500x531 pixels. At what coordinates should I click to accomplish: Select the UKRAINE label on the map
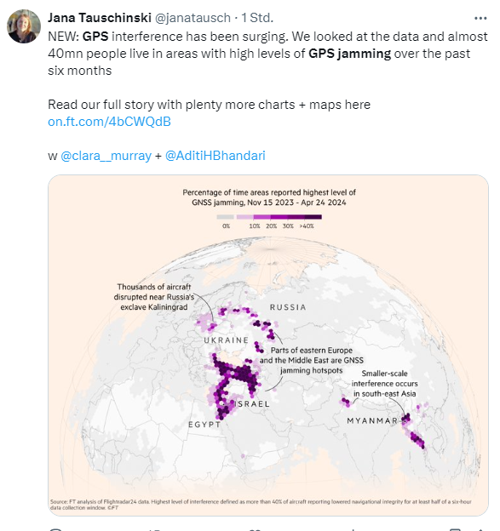pyautogui.click(x=226, y=340)
